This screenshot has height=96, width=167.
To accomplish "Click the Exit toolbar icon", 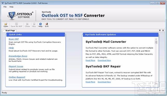I will click(x=47, y=25).
